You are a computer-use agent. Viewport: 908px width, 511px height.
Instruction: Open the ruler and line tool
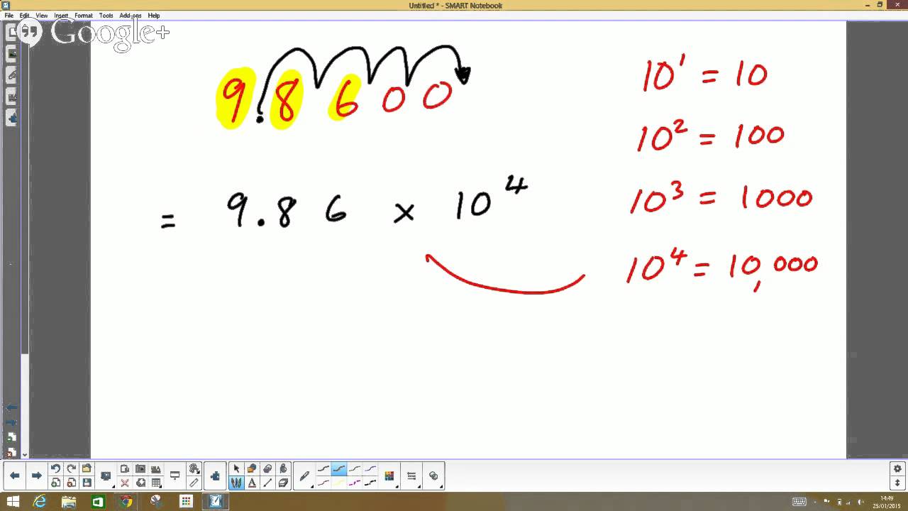point(194,483)
